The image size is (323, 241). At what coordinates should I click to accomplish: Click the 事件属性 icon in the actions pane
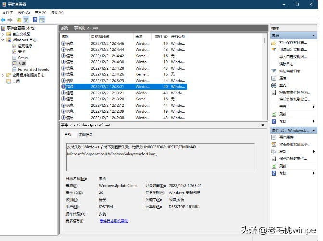click(x=274, y=137)
